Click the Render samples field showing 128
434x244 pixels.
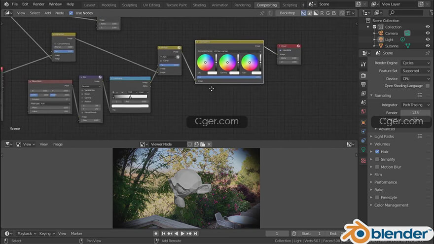click(x=415, y=113)
